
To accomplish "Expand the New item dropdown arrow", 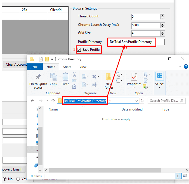I will (122, 74).
